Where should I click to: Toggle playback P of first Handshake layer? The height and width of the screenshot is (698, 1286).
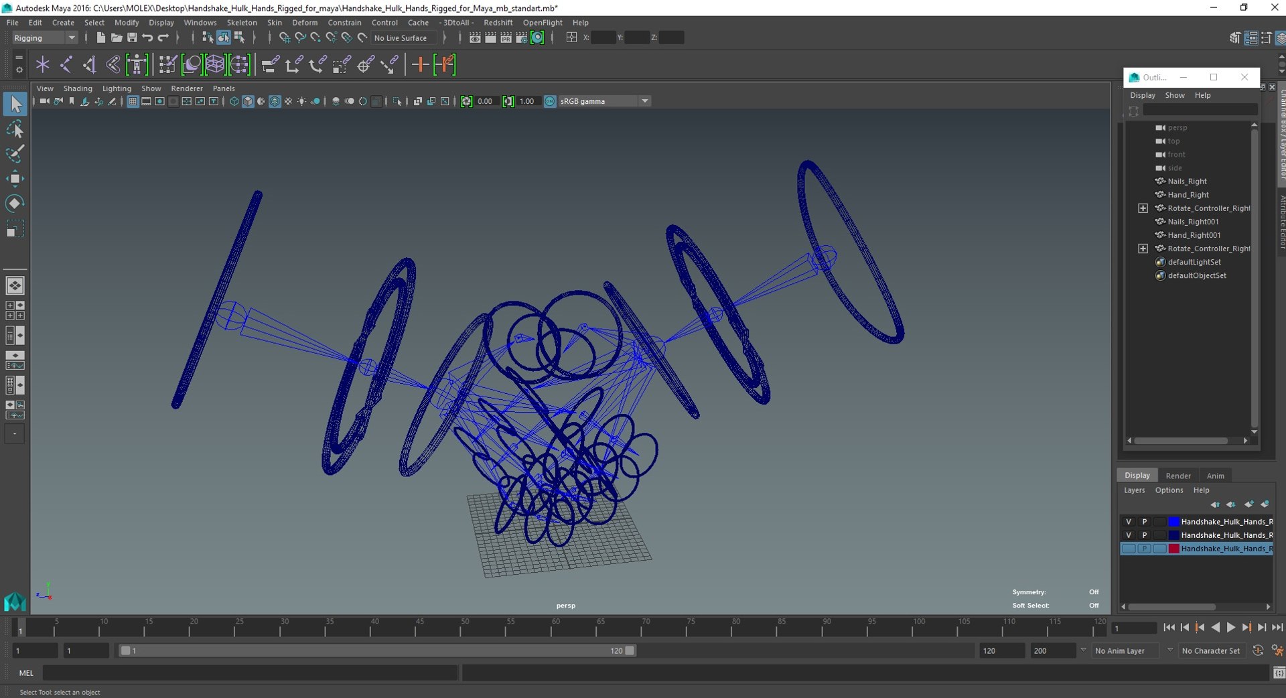pyautogui.click(x=1145, y=522)
